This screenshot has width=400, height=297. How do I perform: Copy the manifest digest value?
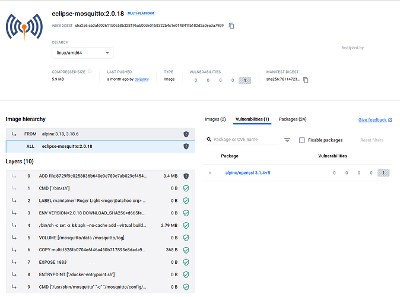[x=306, y=80]
